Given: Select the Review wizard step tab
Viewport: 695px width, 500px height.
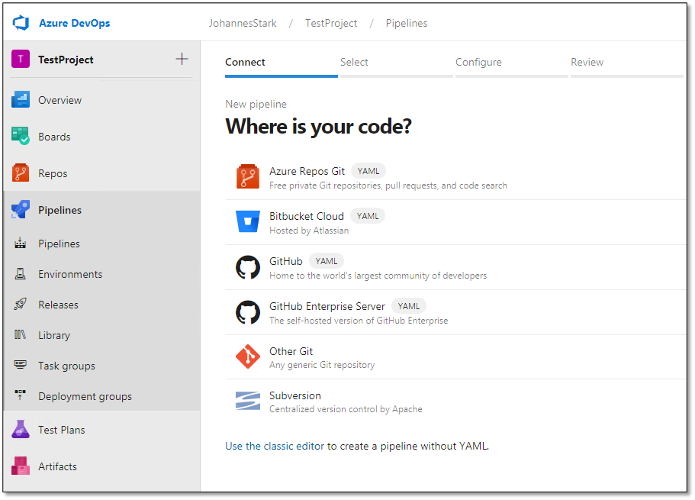Looking at the screenshot, I should point(627,63).
